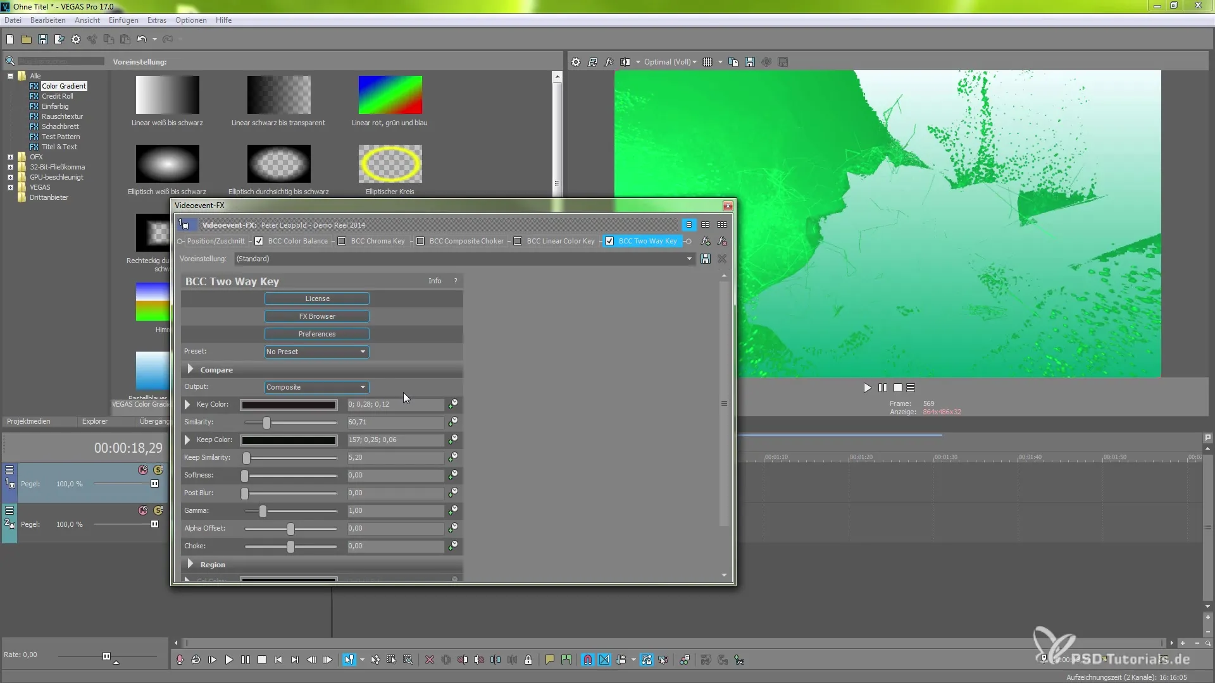This screenshot has width=1215, height=683.
Task: Open the Einfügen menu
Action: click(123, 20)
